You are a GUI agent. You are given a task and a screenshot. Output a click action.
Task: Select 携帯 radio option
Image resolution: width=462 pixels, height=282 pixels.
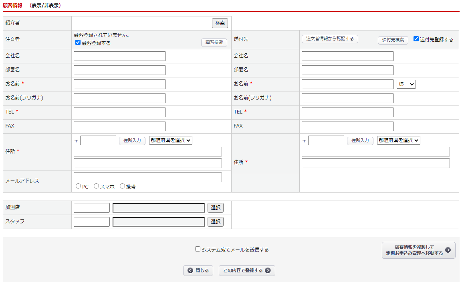123,186
